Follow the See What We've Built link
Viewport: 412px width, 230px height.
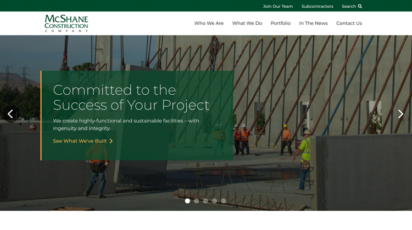pyautogui.click(x=83, y=141)
